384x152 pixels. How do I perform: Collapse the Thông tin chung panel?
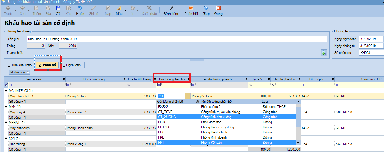coord(197,60)
